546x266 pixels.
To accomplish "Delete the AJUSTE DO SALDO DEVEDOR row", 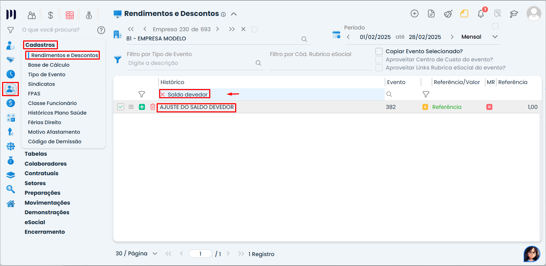I will pyautogui.click(x=152, y=107).
